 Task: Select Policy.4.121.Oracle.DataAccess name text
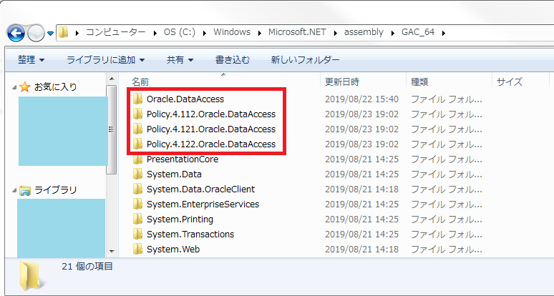pos(211,129)
